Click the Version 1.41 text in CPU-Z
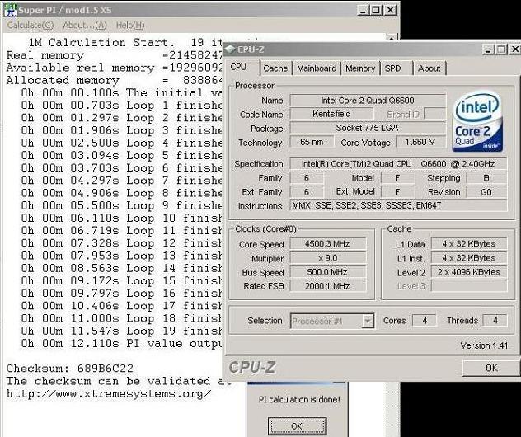Viewport: 521px width, 437px height. (x=484, y=345)
